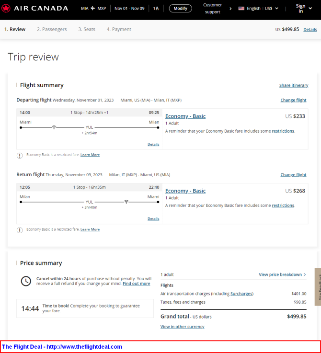Click the clock icon in Price summary
321x353 pixels.
click(26, 281)
